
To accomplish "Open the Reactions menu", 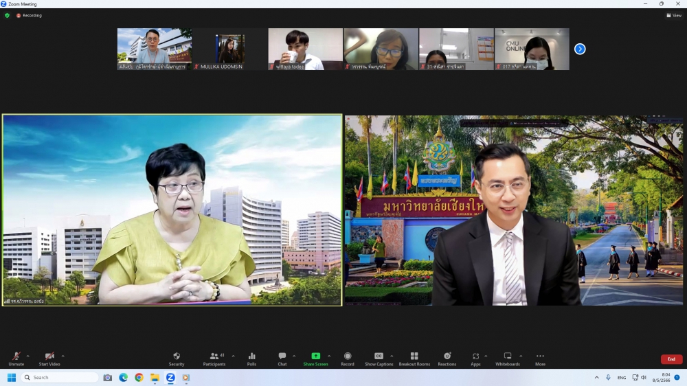I will tap(447, 356).
